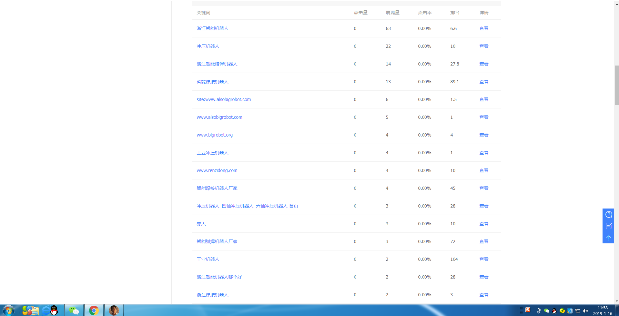Image resolution: width=619 pixels, height=316 pixels.
Task: Open the network connection tray icon
Action: pos(578,311)
